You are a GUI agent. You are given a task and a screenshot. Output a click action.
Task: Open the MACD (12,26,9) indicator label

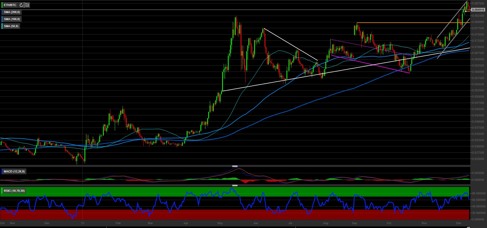pyautogui.click(x=14, y=171)
